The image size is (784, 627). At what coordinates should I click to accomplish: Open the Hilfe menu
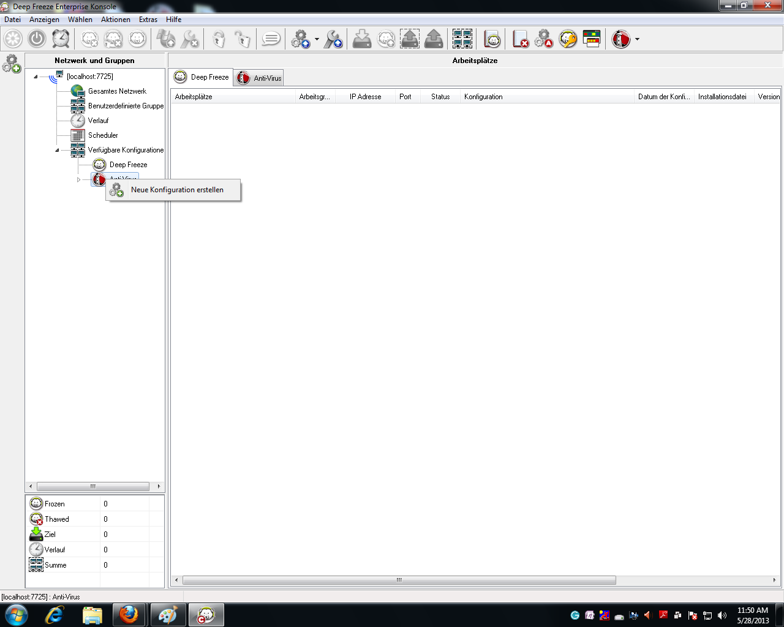tap(174, 20)
